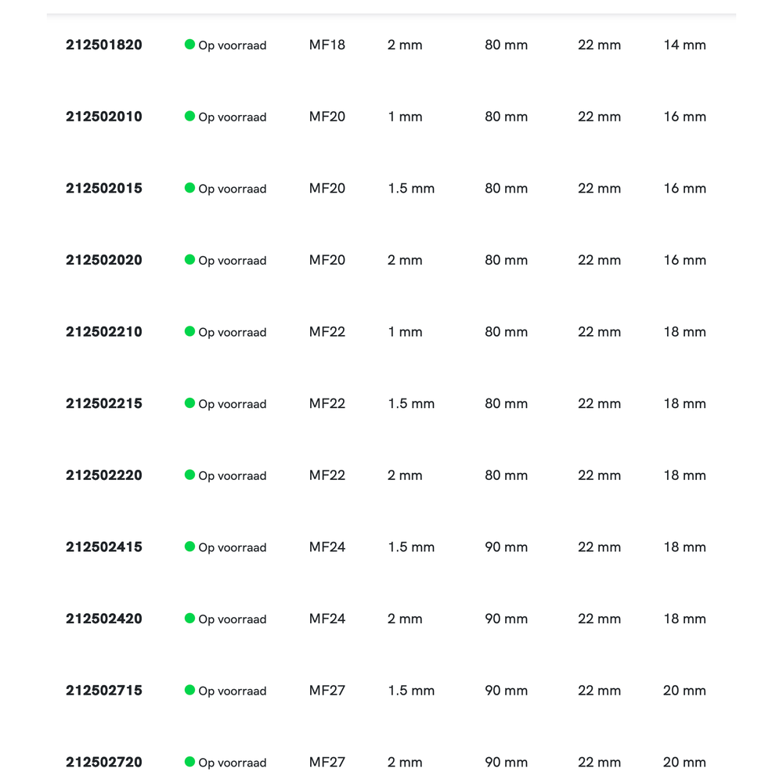Viewport: 783px width, 783px height.
Task: Click the MF18 thread size cell
Action: [327, 45]
